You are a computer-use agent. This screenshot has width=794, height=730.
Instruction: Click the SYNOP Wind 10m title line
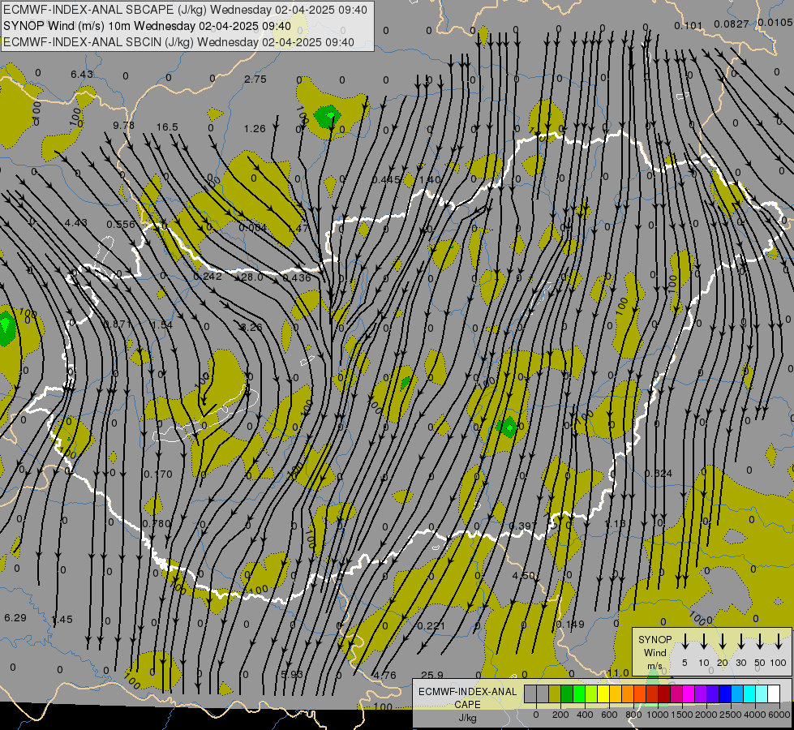click(x=147, y=26)
